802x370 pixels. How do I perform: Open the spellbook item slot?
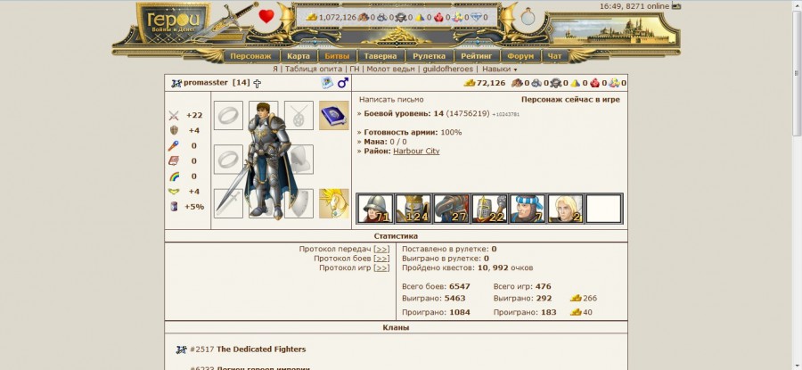pyautogui.click(x=334, y=115)
